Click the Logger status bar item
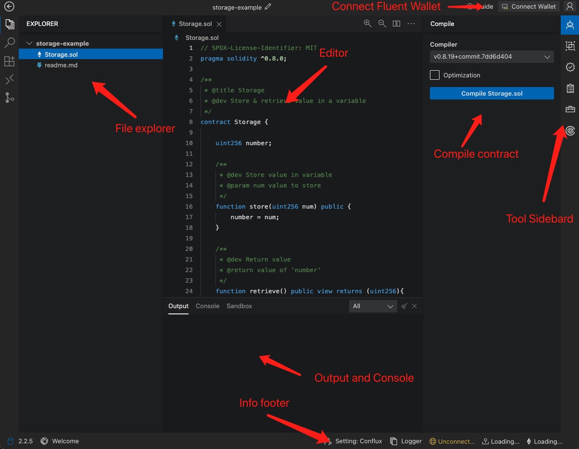Viewport: 579px width, 449px height. pyautogui.click(x=406, y=441)
